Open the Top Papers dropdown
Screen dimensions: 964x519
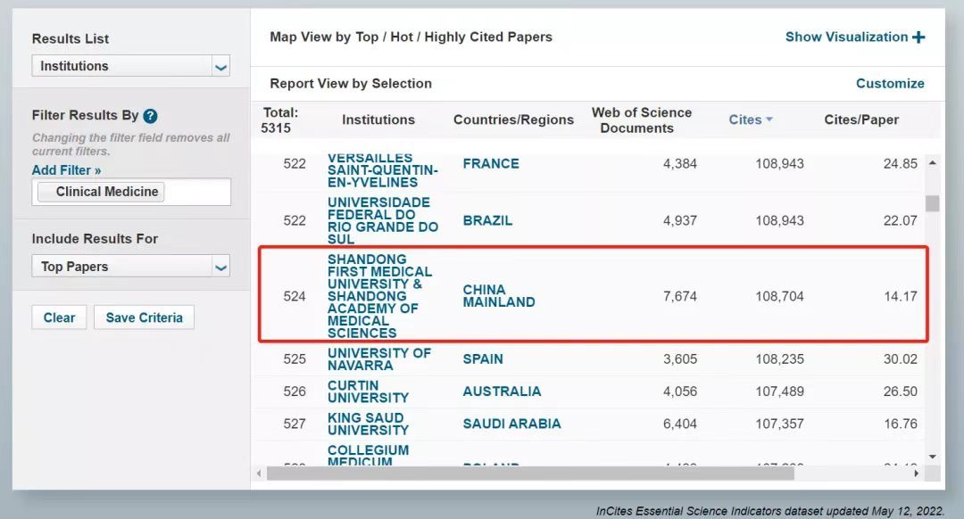coord(130,266)
